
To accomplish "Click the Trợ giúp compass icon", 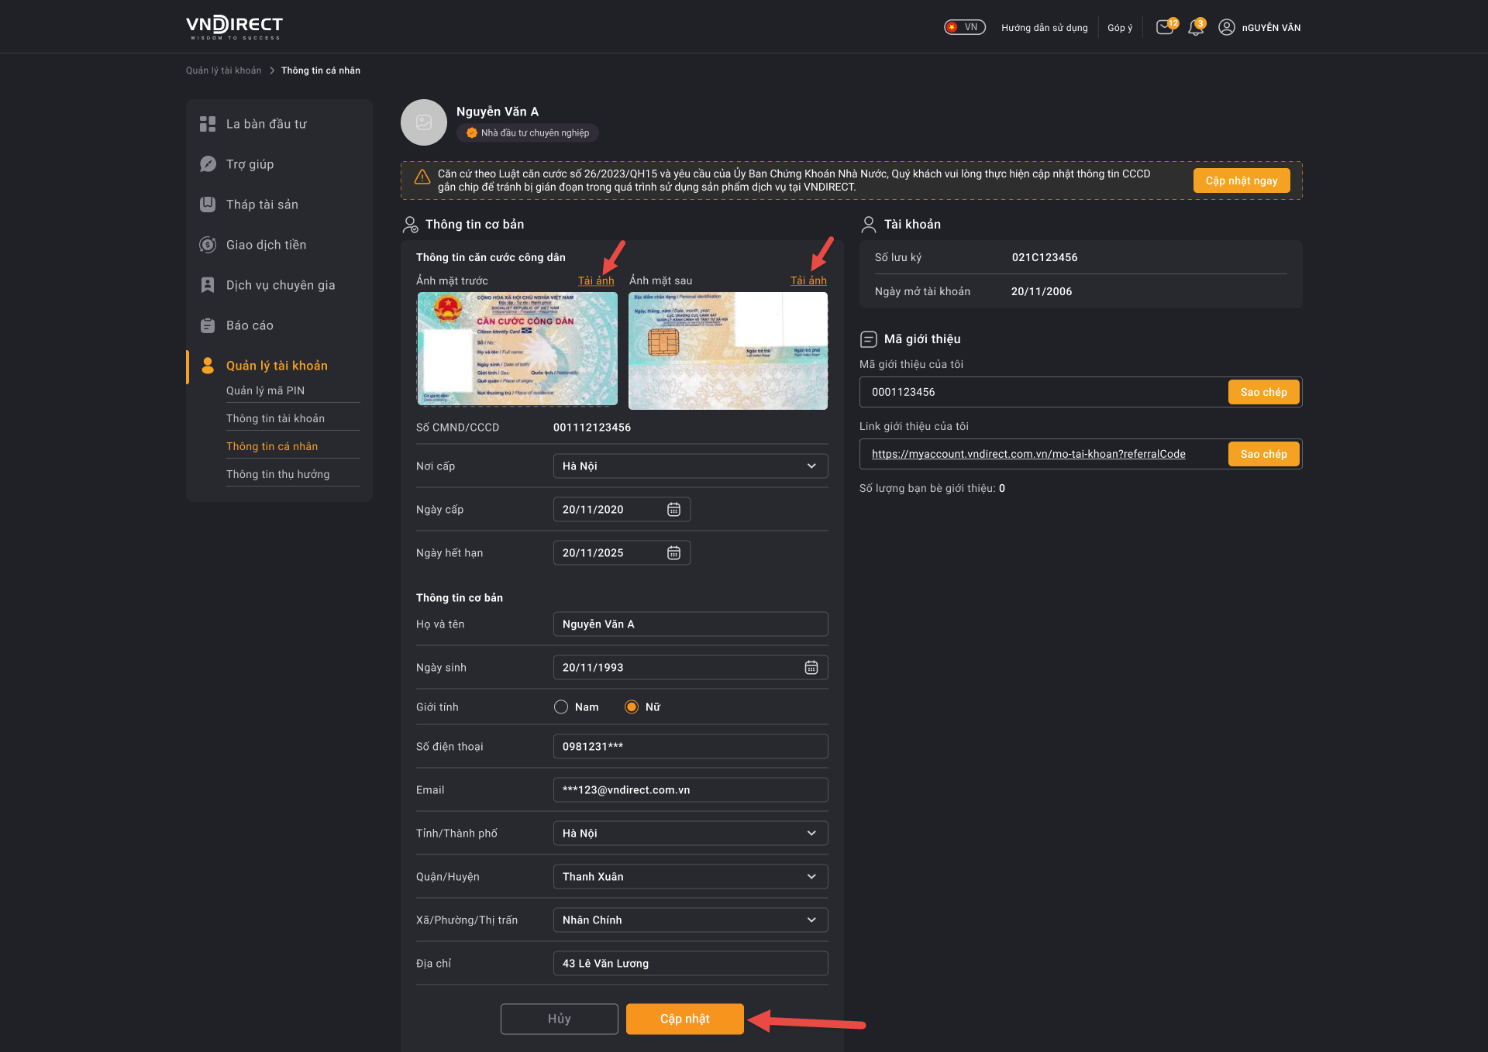I will pyautogui.click(x=208, y=164).
